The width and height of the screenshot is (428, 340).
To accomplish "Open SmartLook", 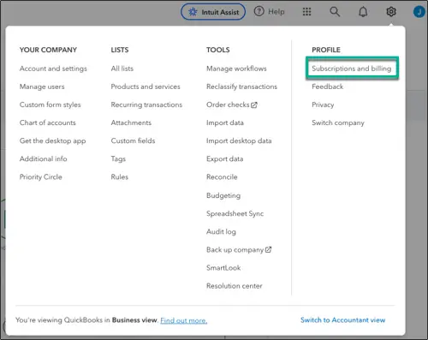I will pyautogui.click(x=223, y=268).
